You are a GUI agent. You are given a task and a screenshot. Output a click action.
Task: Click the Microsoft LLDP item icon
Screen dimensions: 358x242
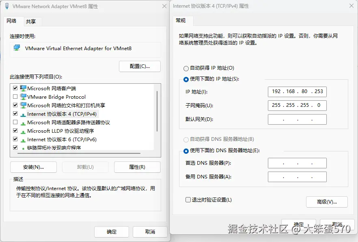[23, 132]
